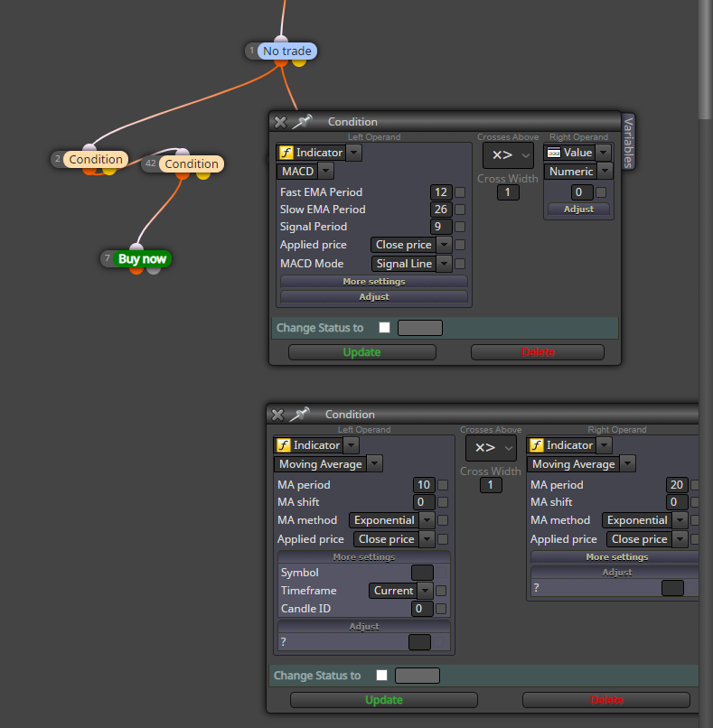Open left MA method Exponential dropdown
Viewport: 713px width, 728px height.
click(427, 520)
